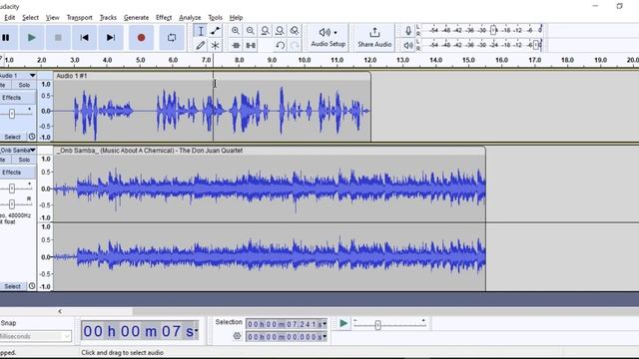Click the Play-at-Speed button
The height and width of the screenshot is (359, 639).
coord(343,323)
